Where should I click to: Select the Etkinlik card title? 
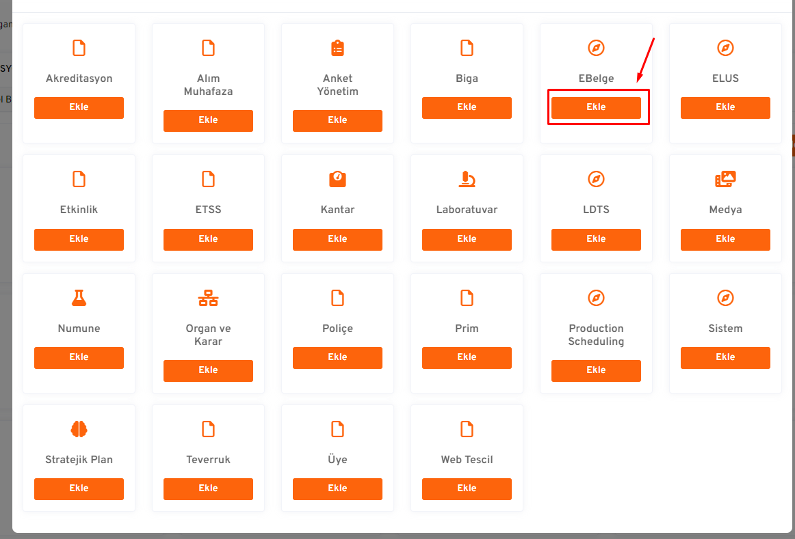79,210
